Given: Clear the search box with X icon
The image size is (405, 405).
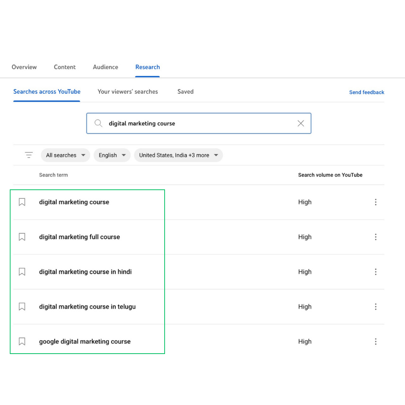Looking at the screenshot, I should coord(301,123).
